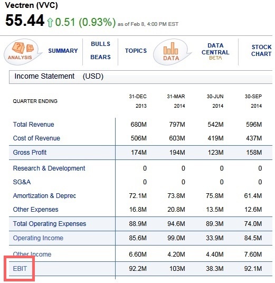Open Research & Development link
The width and height of the screenshot is (275, 283).
click(x=49, y=168)
